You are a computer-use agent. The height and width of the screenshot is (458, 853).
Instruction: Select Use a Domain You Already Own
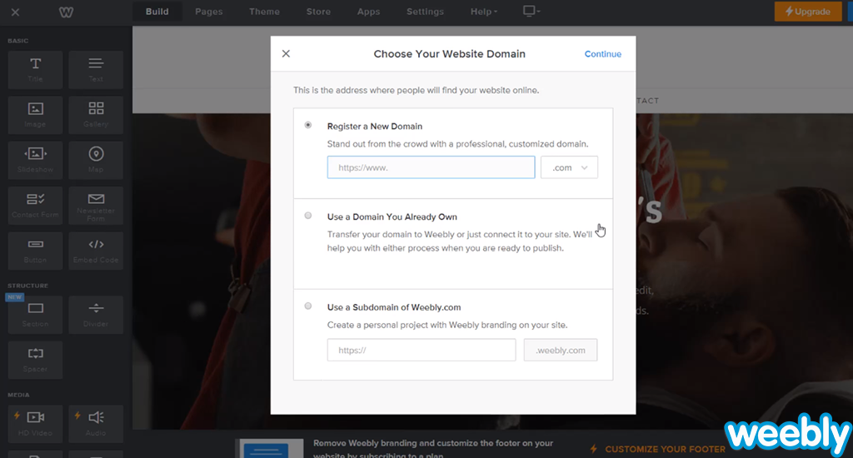click(x=308, y=216)
